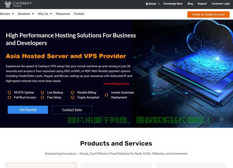Screen dimensions: 233x168
Task: Open the Resources menu item
Action: click(63, 14)
